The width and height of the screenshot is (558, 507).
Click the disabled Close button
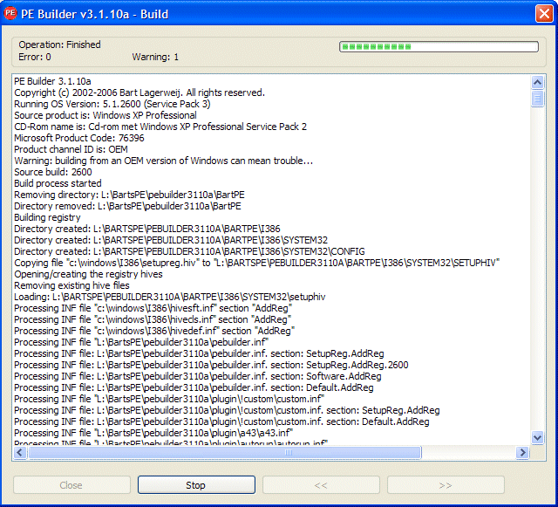(x=71, y=485)
